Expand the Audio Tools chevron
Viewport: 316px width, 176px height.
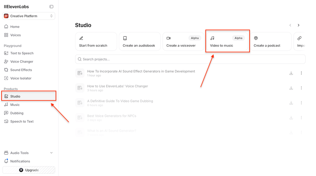[x=52, y=153]
